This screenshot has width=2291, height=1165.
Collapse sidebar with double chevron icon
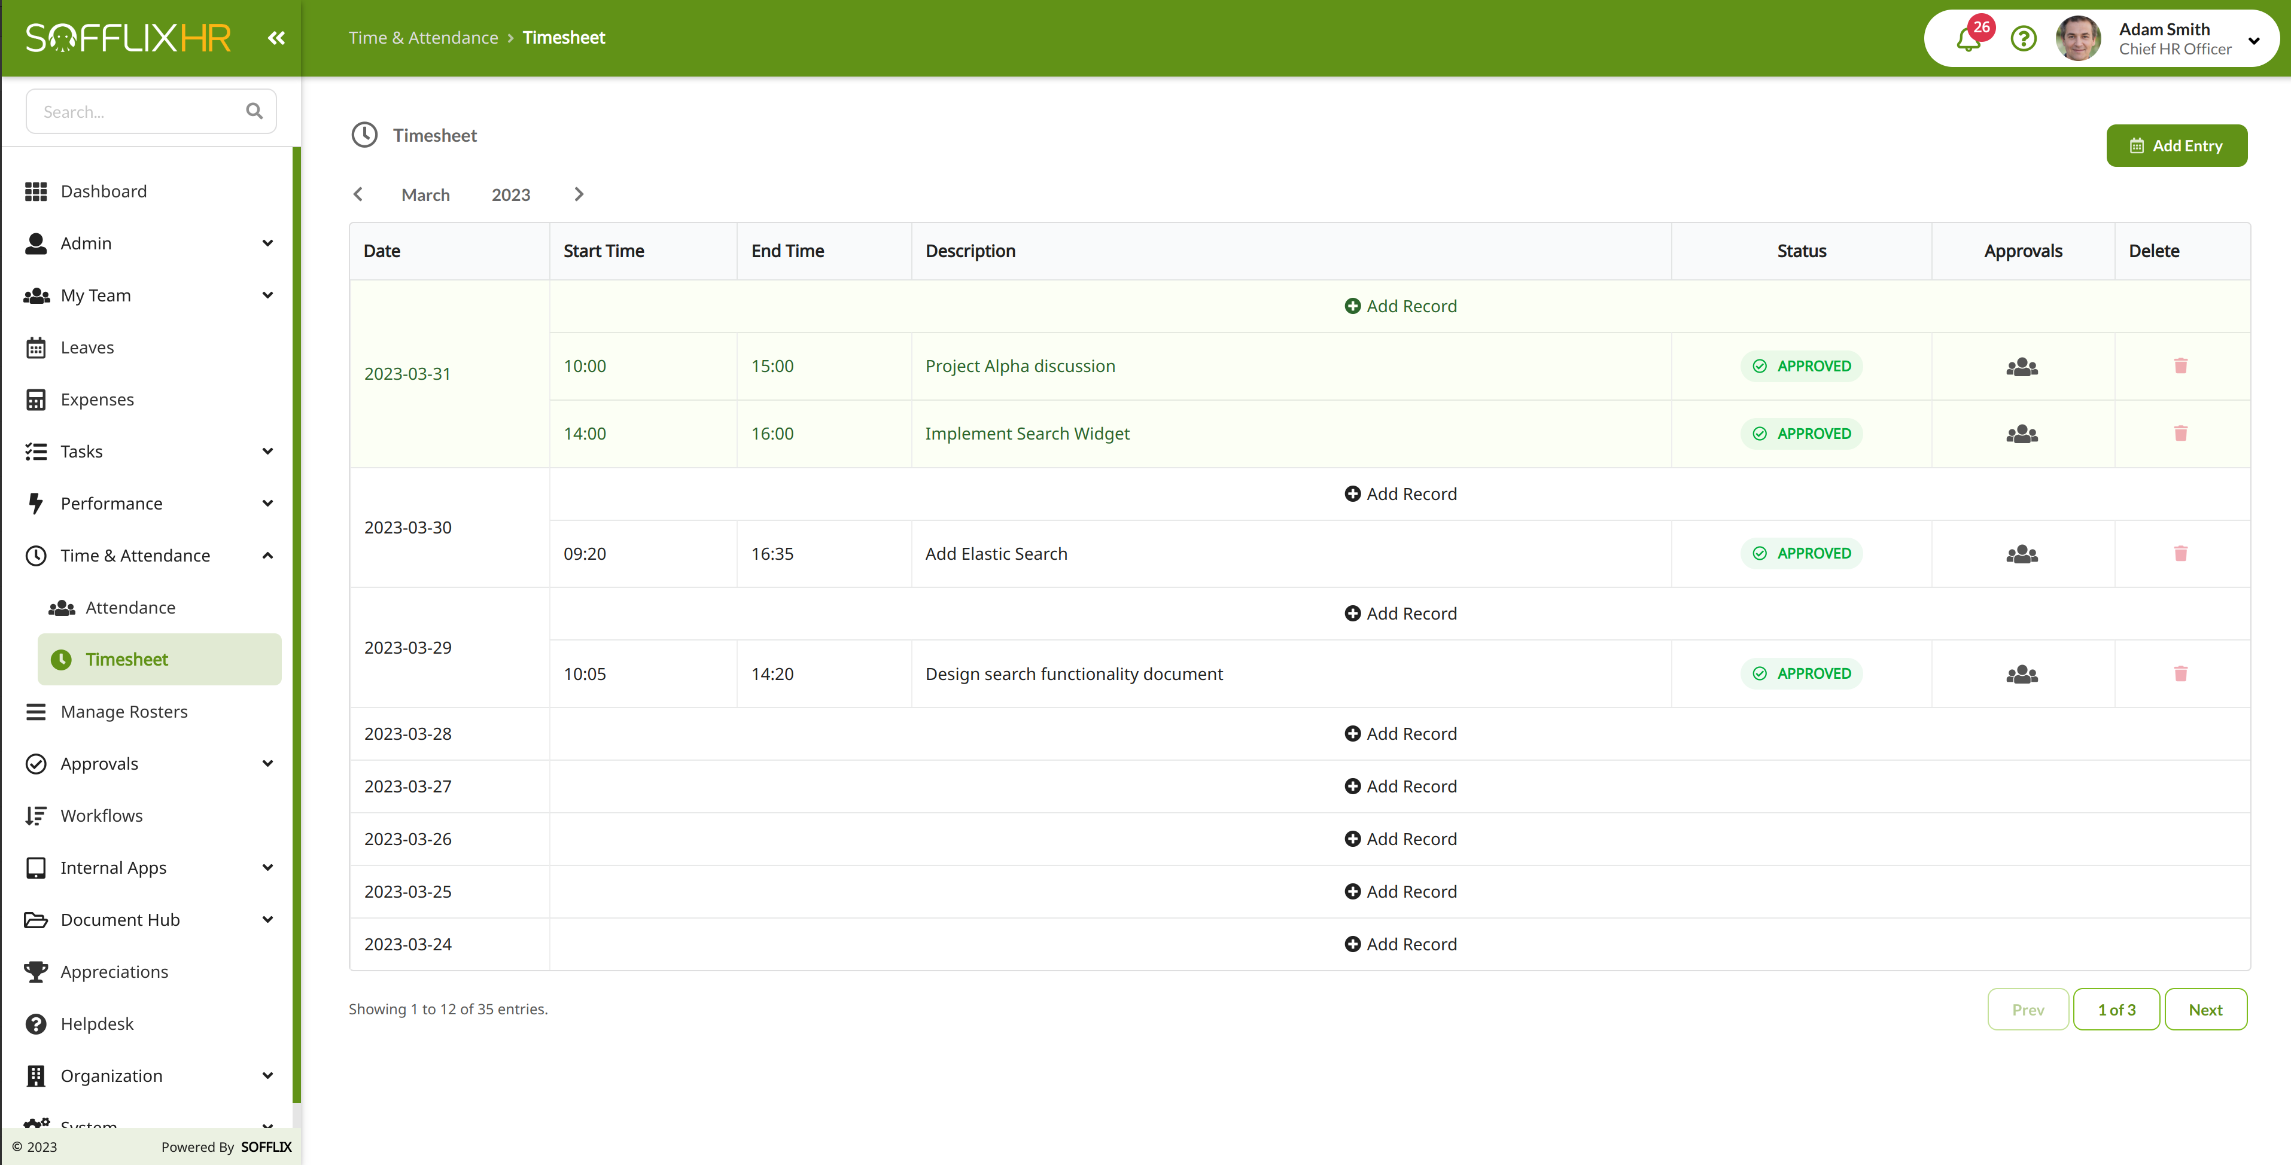click(x=276, y=37)
